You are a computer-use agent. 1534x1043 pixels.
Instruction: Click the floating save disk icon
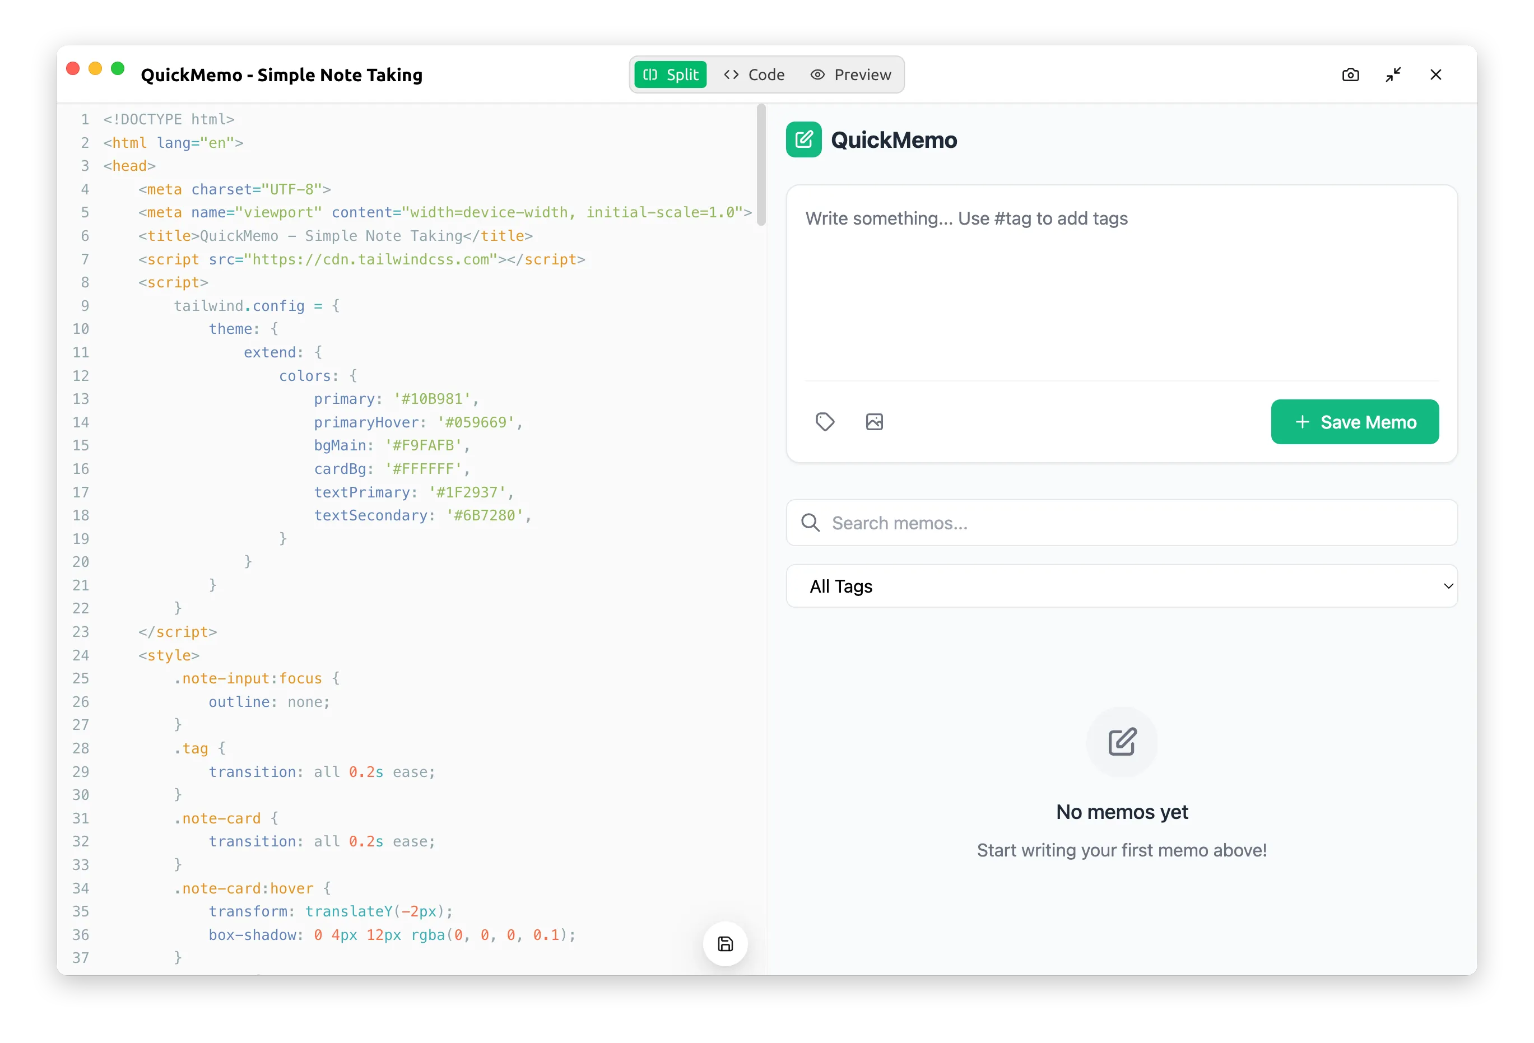(x=725, y=944)
